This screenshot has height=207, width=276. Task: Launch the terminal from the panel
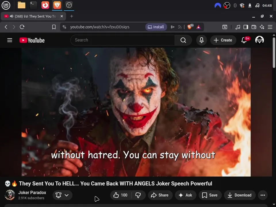pyautogui.click(x=33, y=5)
